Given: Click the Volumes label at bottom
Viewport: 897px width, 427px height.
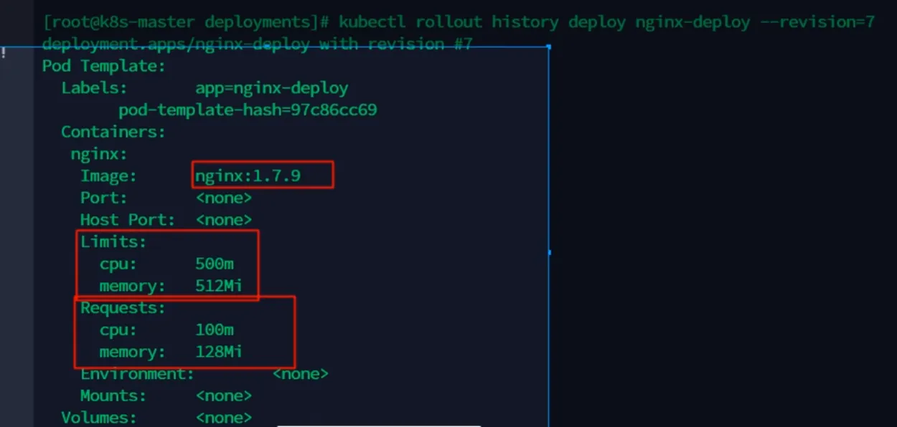Looking at the screenshot, I should [x=98, y=418].
